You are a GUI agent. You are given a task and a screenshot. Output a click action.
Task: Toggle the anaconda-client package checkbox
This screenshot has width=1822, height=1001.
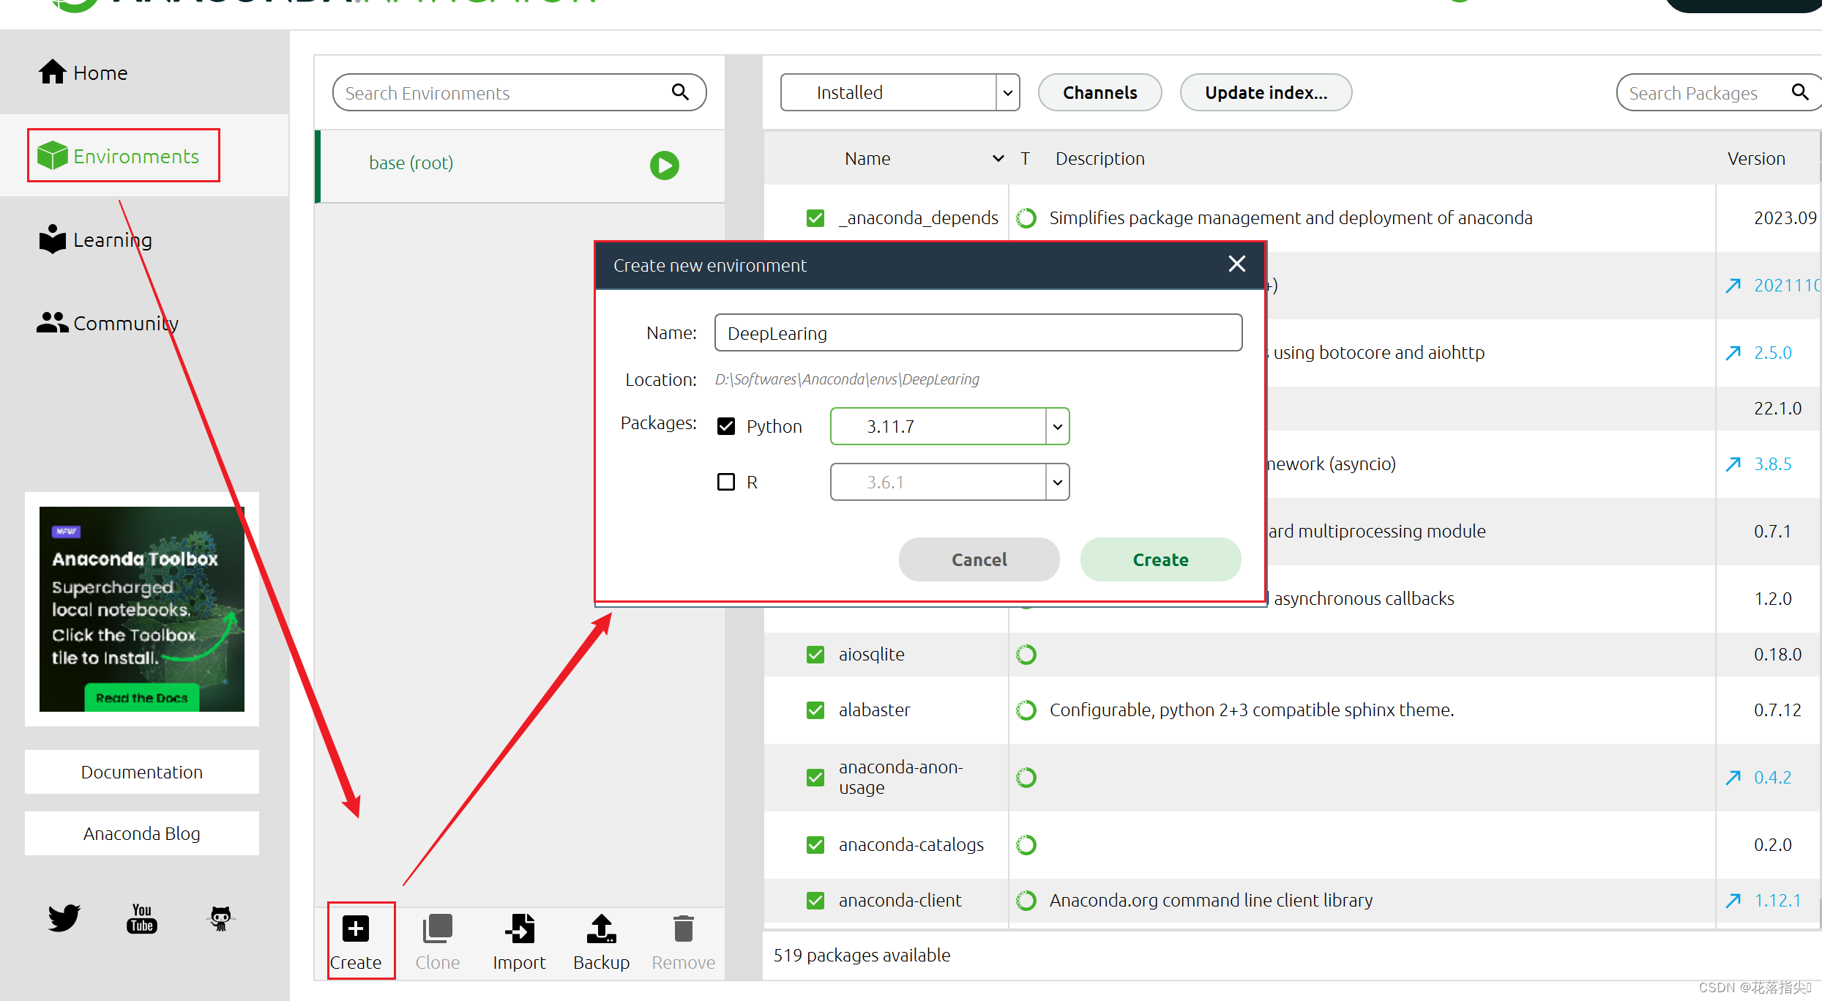(x=815, y=901)
